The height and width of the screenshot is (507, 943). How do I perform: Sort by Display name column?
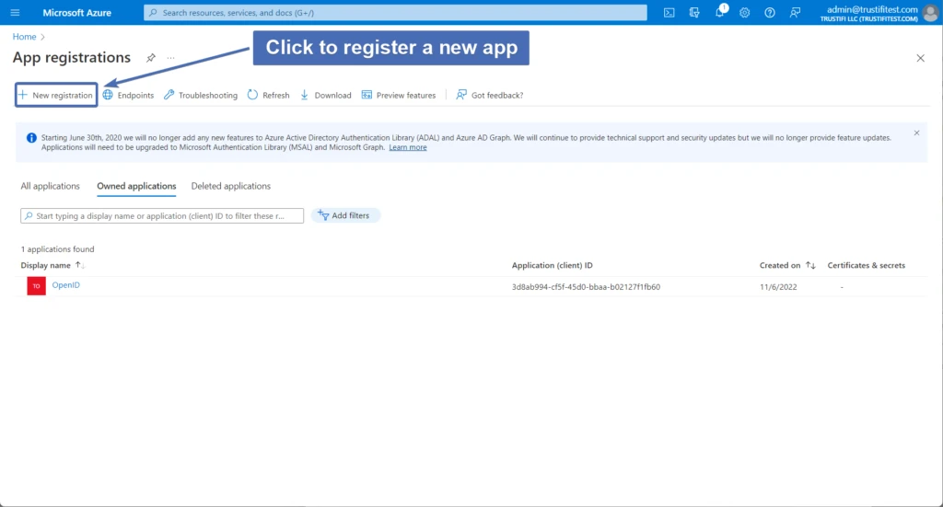click(x=52, y=265)
